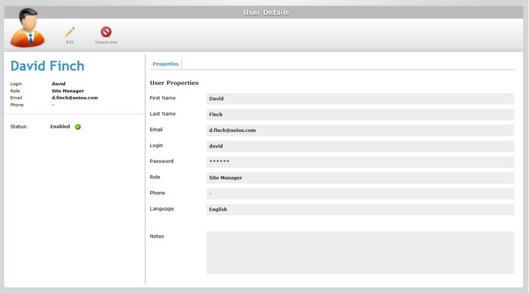Click the login value 'david' in summary panel
This screenshot has height=293, width=529.
coord(58,84)
